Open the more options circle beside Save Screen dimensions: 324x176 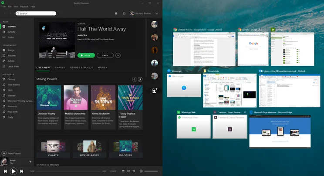118,55
